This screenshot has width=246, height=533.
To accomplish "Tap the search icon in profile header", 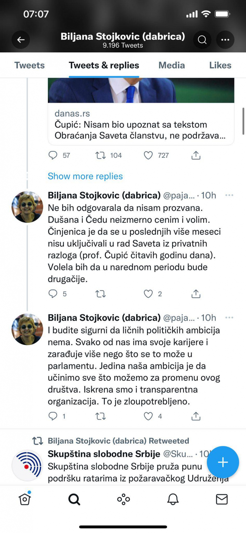I will pos(202,40).
